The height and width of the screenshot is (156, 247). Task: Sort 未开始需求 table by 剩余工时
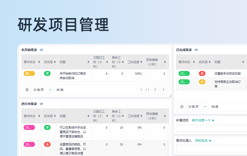123,62
